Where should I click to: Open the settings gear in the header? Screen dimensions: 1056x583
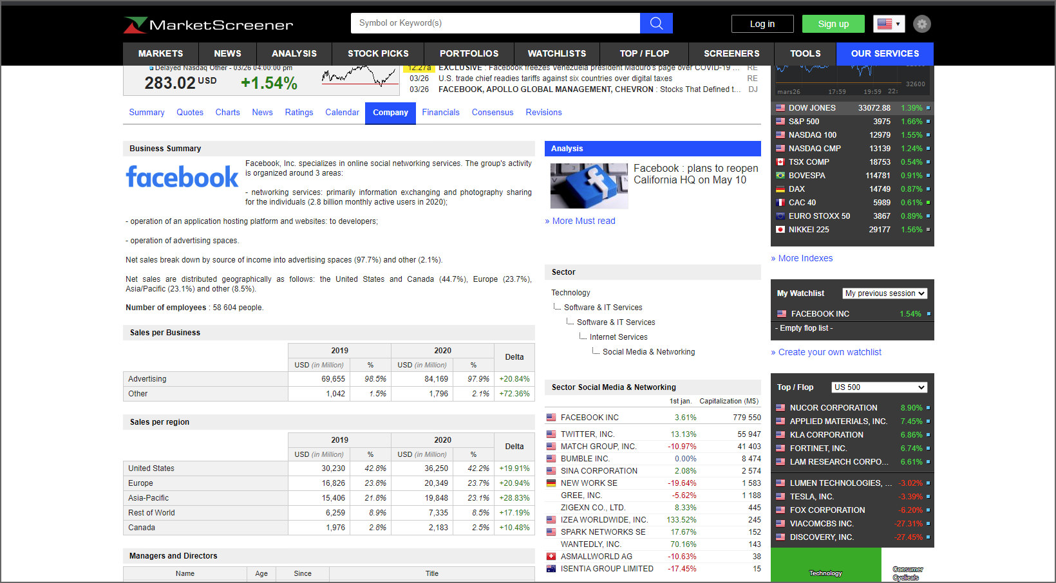921,23
